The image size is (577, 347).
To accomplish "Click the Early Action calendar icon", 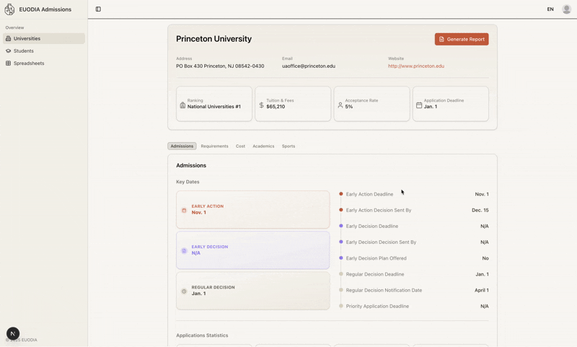I will tap(184, 210).
